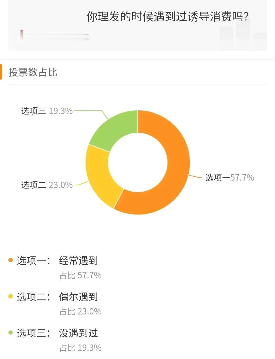This screenshot has height=359, width=275.
Task: Click the white center of the donut chart
Action: pos(138,162)
